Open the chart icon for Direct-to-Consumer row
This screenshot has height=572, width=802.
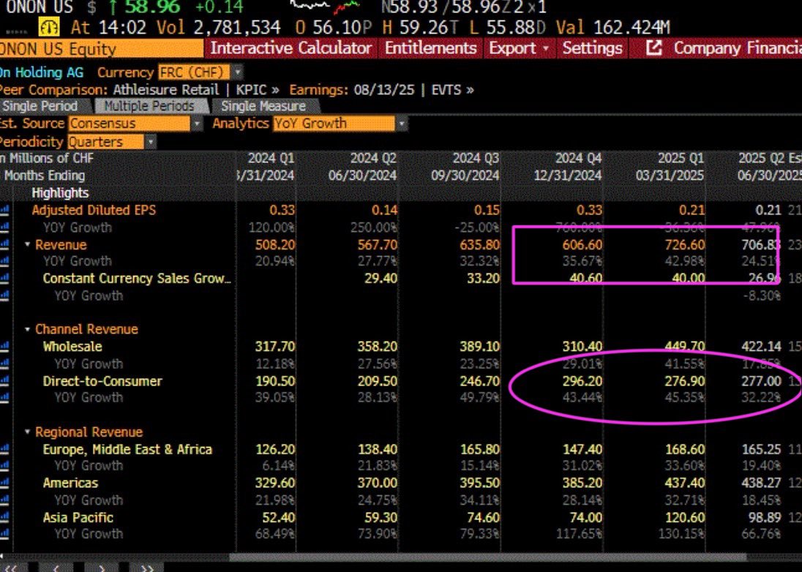pyautogui.click(x=4, y=381)
